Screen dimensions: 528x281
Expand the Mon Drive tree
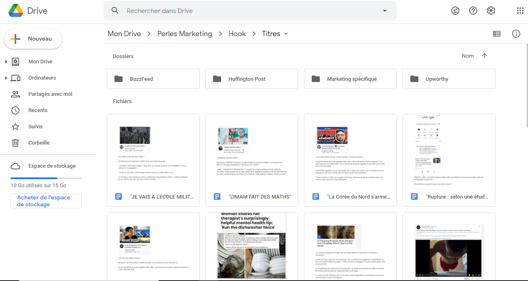6,62
